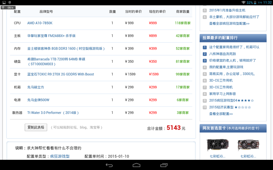Select the current price ¥1599 for graphics card
The height and width of the screenshot is (170, 273).
154,74
